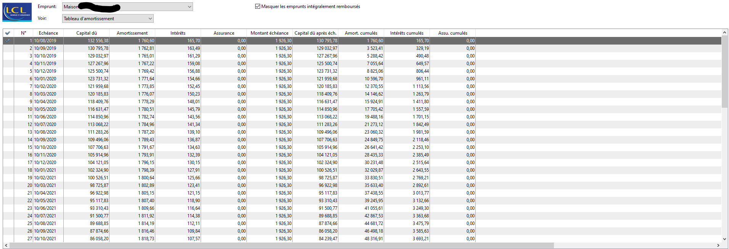Viewport: 729px width, 249px height.
Task: Click the horizontal scrollbar right arrow
Action: coord(718,246)
